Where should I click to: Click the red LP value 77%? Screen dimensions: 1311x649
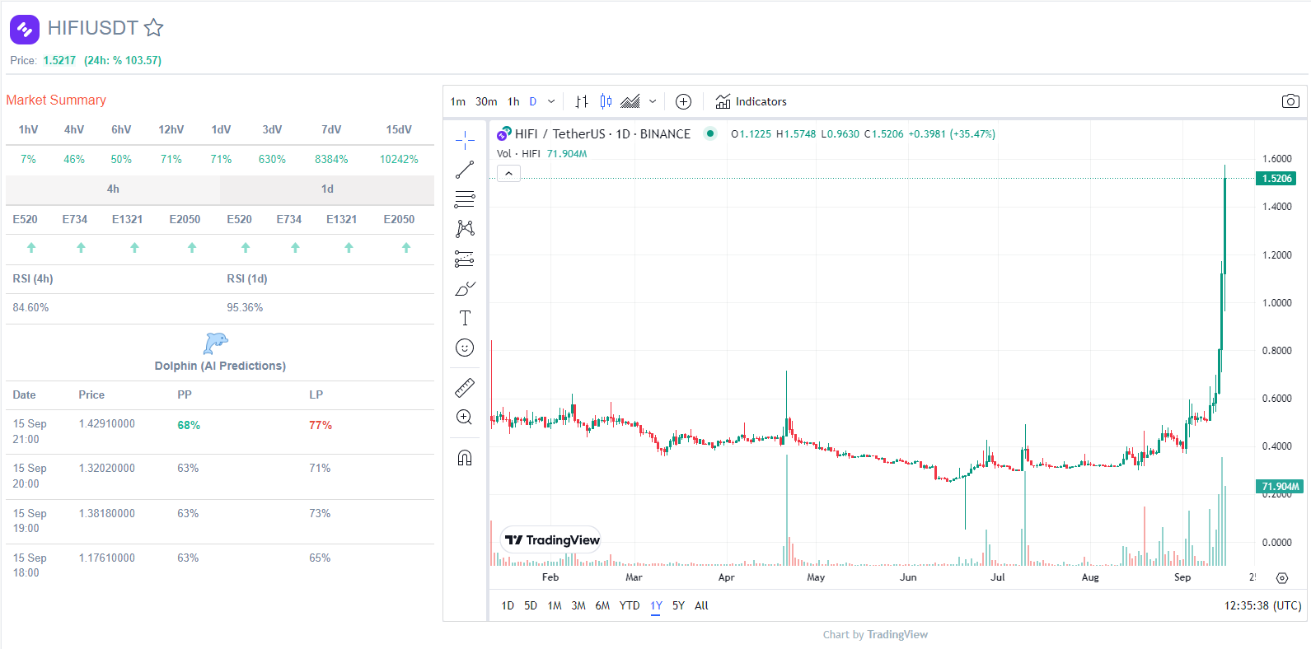pos(321,425)
